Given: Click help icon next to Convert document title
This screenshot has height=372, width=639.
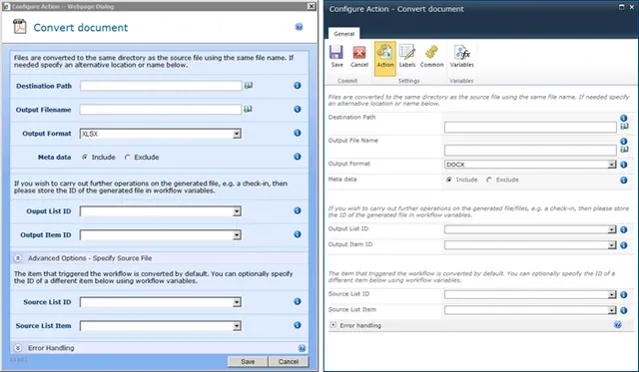Looking at the screenshot, I should point(300,27).
